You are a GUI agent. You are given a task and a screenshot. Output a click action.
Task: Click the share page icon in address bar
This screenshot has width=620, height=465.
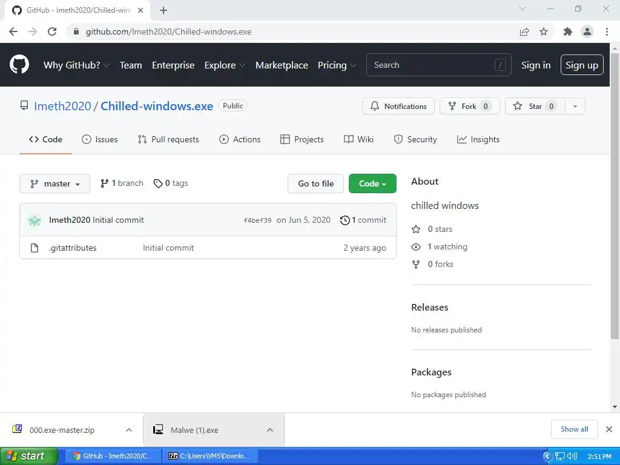(x=524, y=31)
